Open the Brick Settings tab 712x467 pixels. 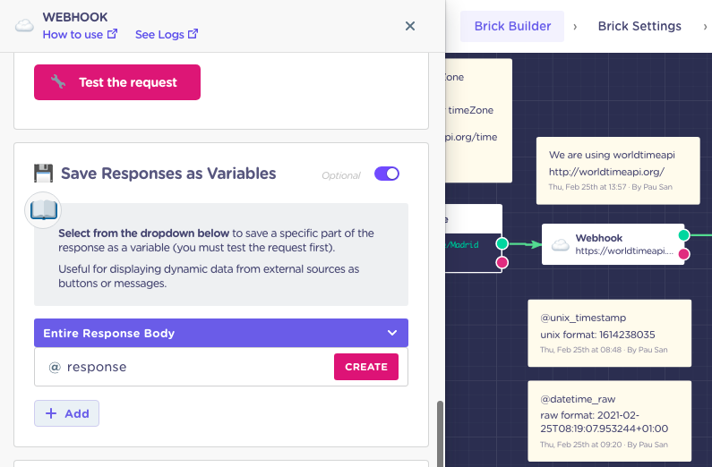639,26
